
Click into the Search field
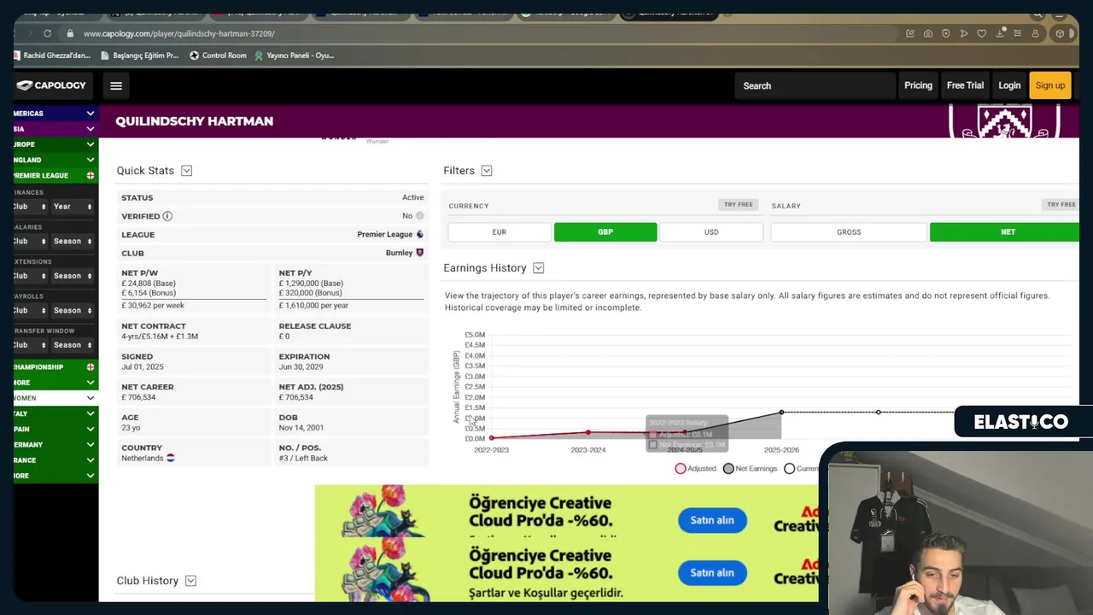815,85
